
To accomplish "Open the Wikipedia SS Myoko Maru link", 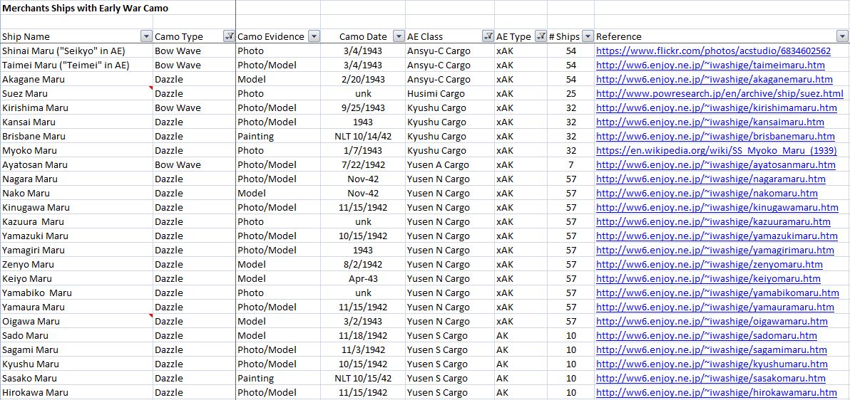I will click(716, 150).
